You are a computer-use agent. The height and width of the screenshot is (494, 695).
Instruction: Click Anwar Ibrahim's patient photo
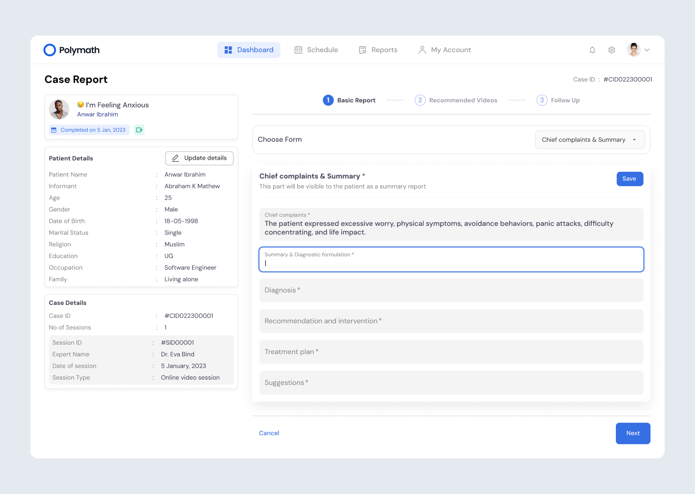tap(59, 110)
